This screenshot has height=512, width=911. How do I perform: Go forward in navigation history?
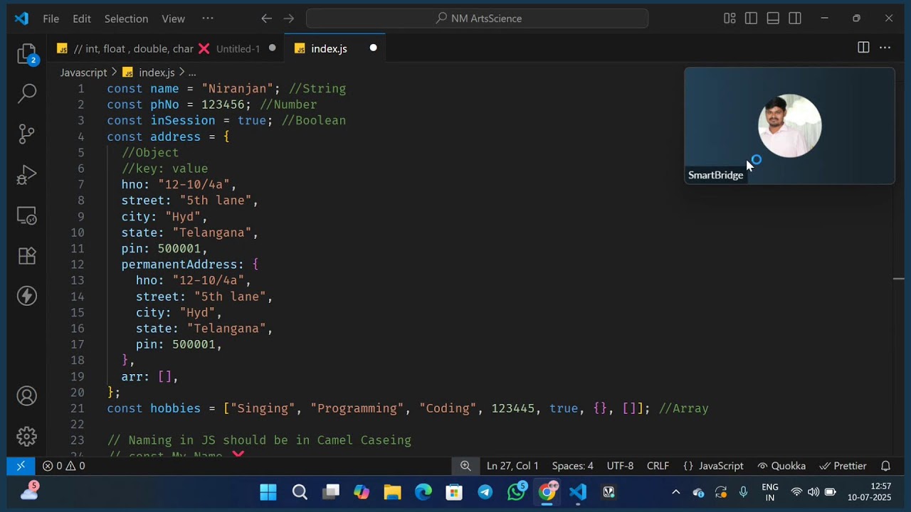288,18
